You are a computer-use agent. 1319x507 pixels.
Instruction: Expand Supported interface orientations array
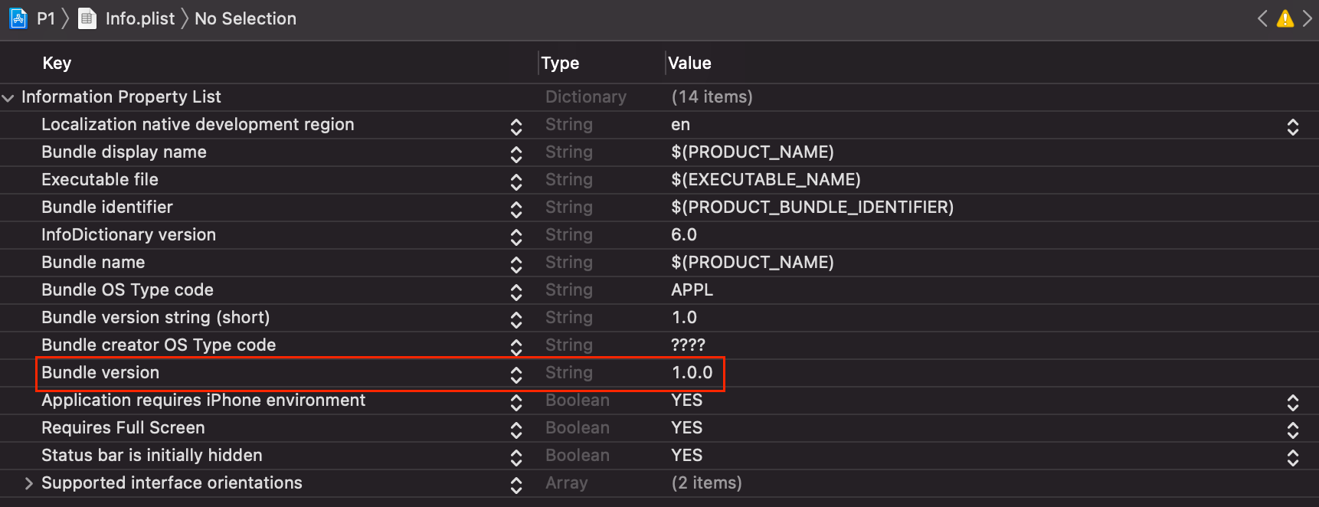pyautogui.click(x=28, y=483)
